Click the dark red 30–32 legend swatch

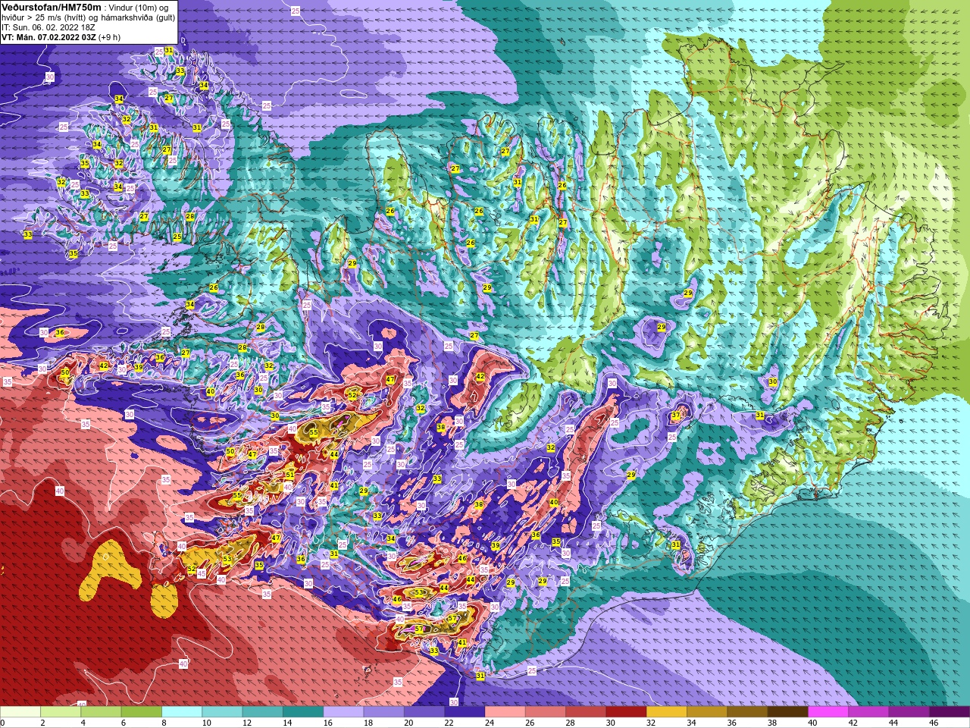click(627, 712)
